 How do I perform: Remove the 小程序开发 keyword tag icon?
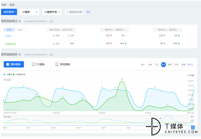tap(59, 12)
